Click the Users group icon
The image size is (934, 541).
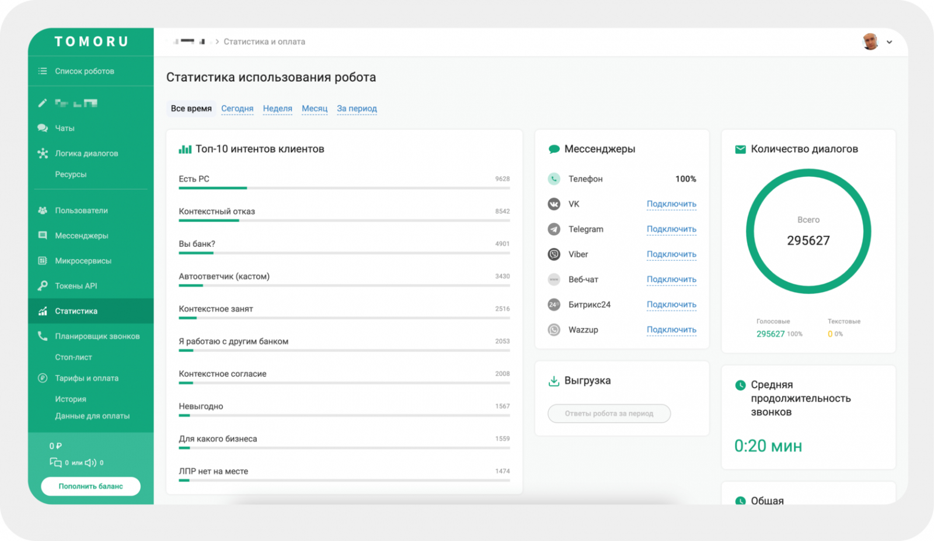43,211
